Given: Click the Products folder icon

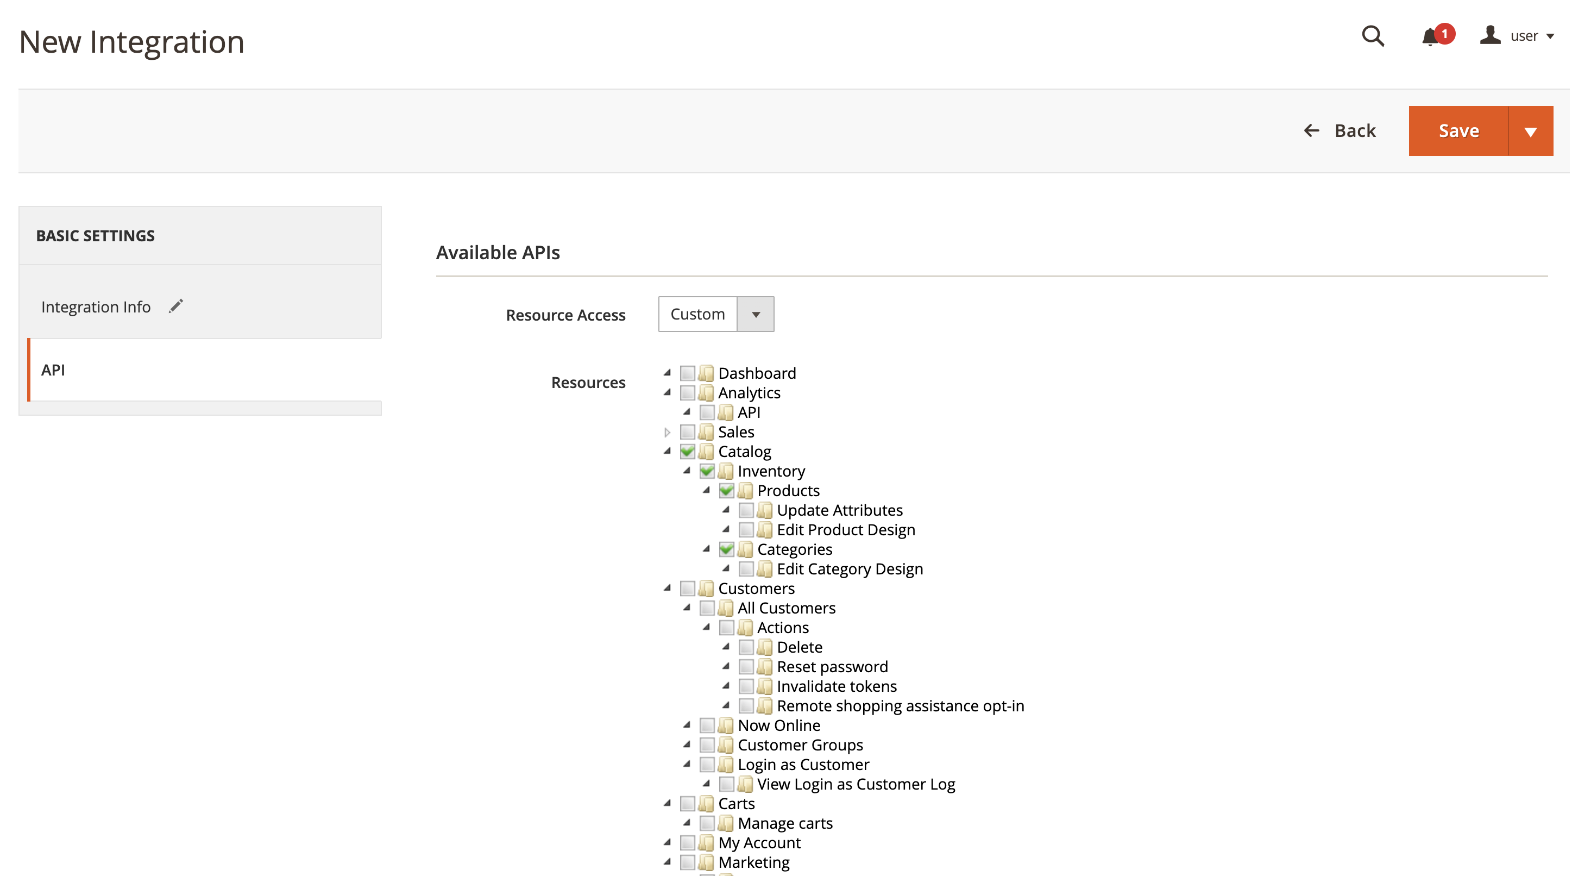Looking at the screenshot, I should (745, 490).
